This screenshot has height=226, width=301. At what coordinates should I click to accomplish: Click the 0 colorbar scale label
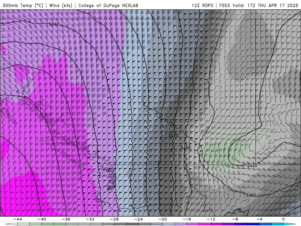tap(284, 219)
